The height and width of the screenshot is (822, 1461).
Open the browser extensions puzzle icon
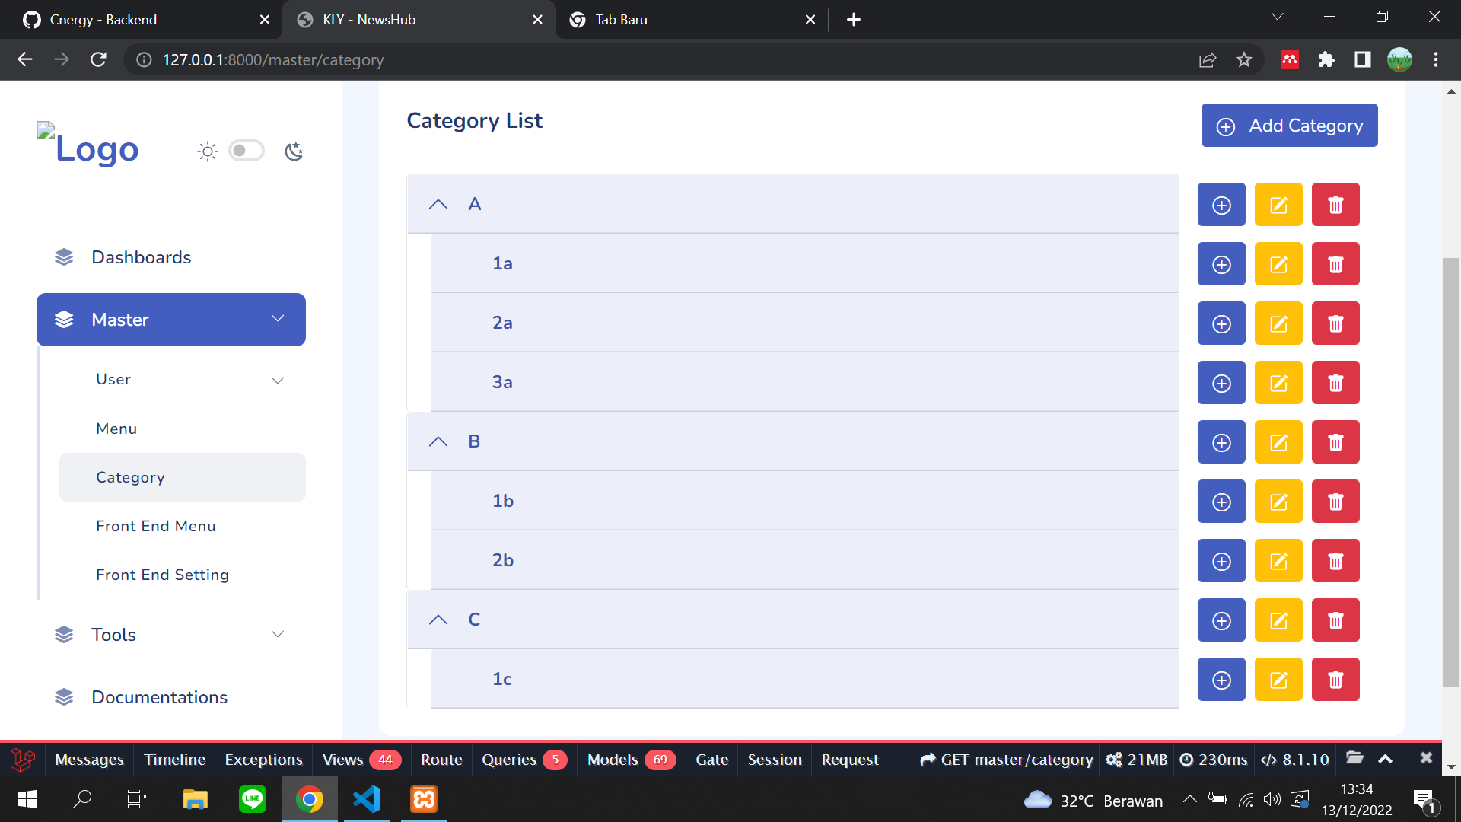(1326, 59)
